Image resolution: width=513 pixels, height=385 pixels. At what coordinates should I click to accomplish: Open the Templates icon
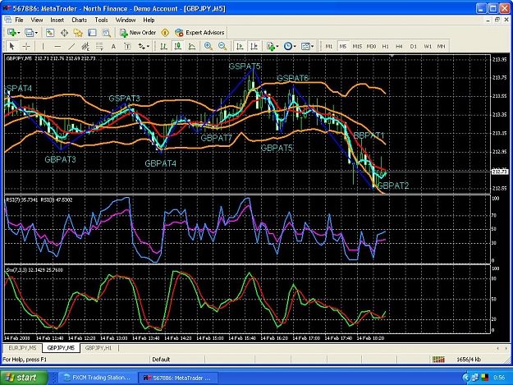pos(305,47)
